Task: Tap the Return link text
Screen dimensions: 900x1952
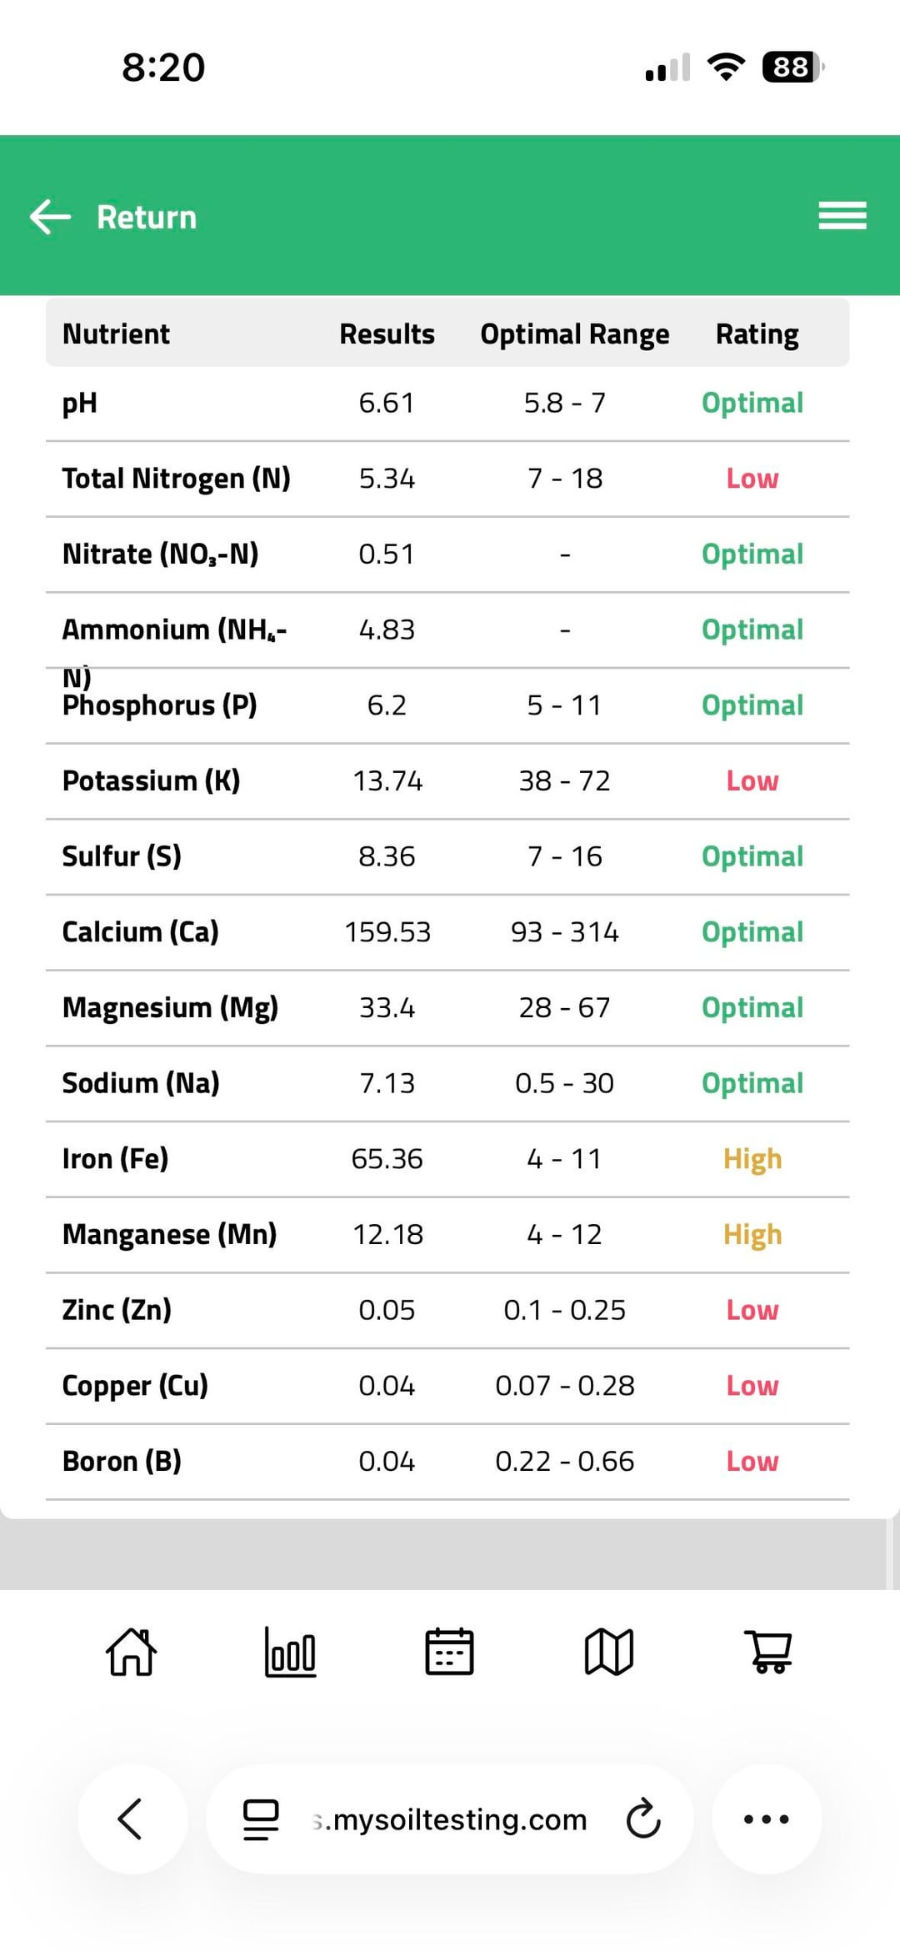Action: 147,218
